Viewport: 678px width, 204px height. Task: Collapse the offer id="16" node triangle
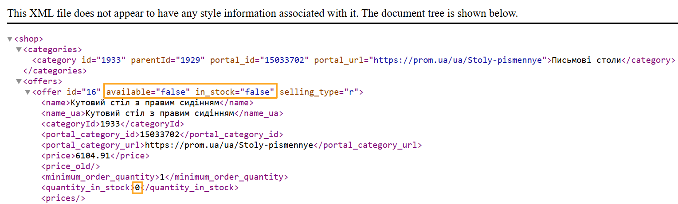tap(27, 92)
